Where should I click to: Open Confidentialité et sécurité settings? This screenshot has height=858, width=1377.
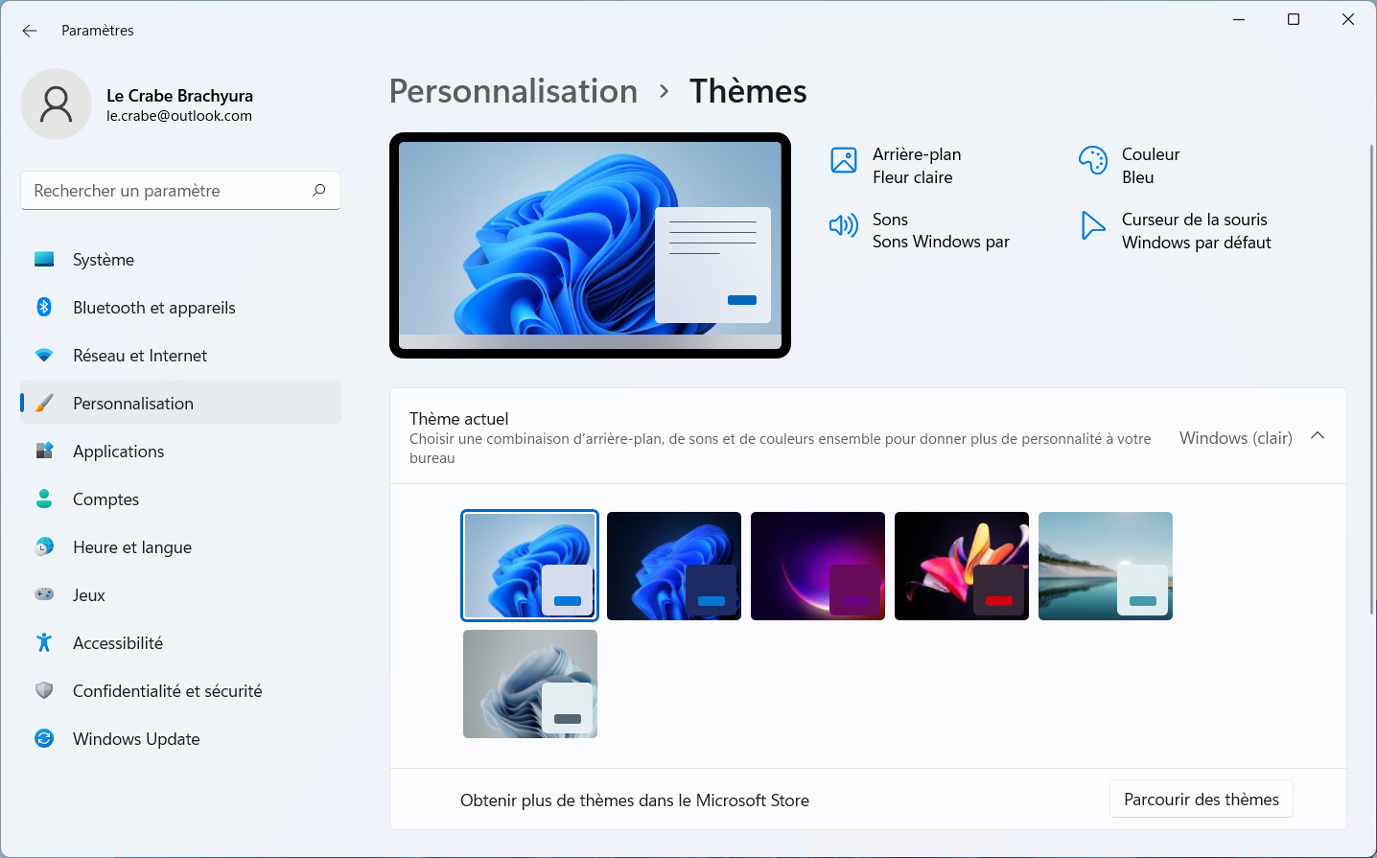click(180, 690)
